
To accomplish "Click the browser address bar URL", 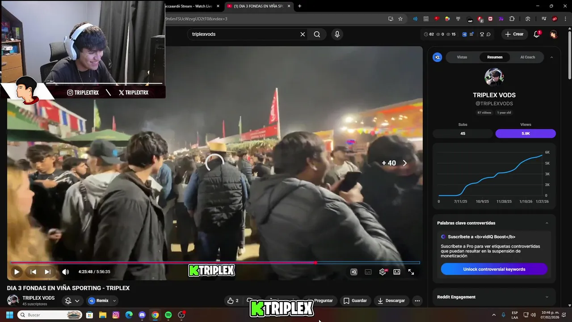I will 197,19.
